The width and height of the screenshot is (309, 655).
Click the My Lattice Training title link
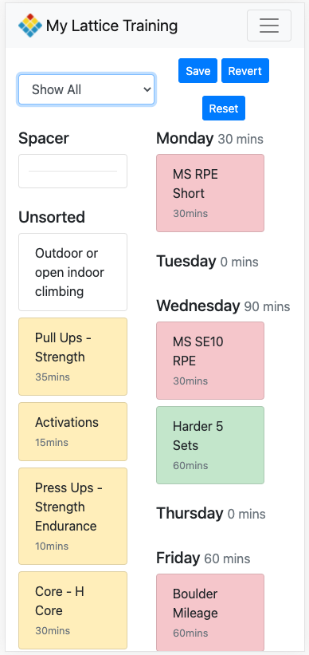coord(111,26)
